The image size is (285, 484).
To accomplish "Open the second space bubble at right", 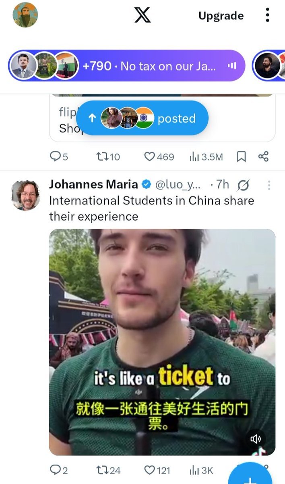I will click(269, 66).
